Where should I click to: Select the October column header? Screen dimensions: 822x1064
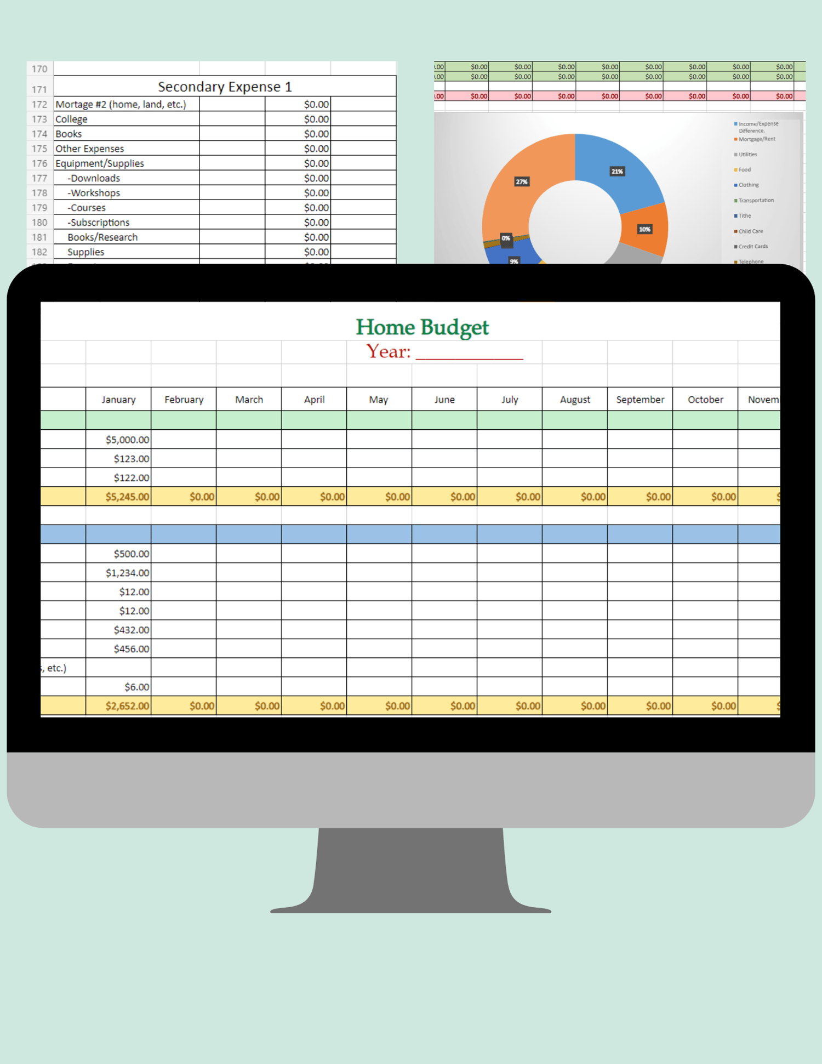[x=705, y=400]
